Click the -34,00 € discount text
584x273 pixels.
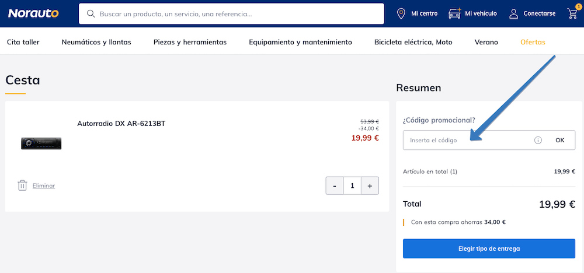pyautogui.click(x=369, y=128)
